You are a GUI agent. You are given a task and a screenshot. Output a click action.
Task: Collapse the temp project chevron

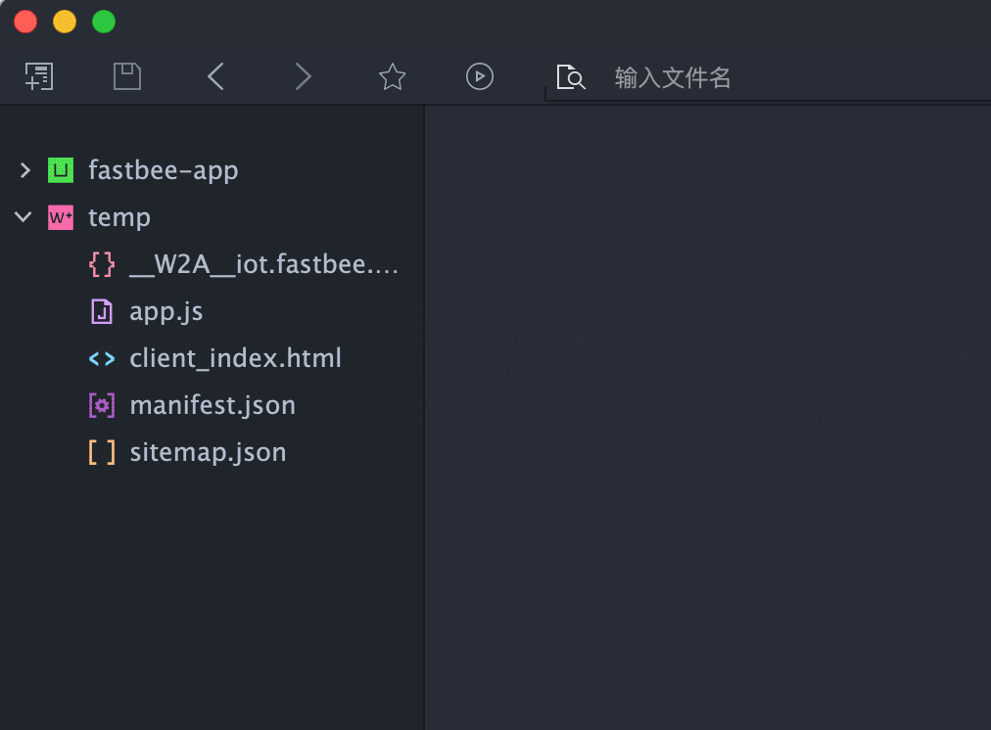pyautogui.click(x=24, y=217)
